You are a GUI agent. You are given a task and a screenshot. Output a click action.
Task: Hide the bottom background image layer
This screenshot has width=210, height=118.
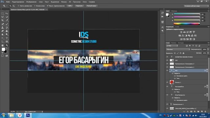click(167, 108)
